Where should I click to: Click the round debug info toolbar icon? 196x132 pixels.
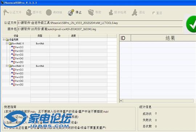click(x=49, y=12)
